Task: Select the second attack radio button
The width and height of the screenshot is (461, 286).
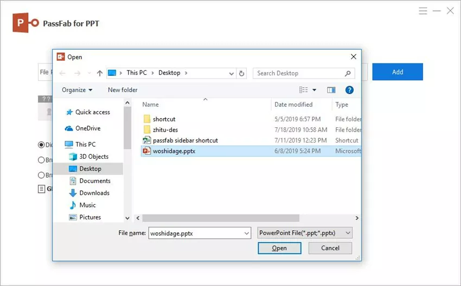Action: 41,160
